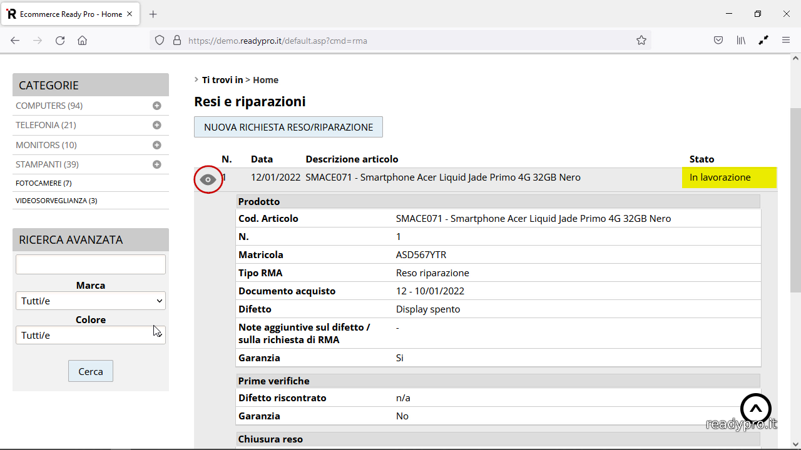Go back with the browser back arrow

pos(15,41)
